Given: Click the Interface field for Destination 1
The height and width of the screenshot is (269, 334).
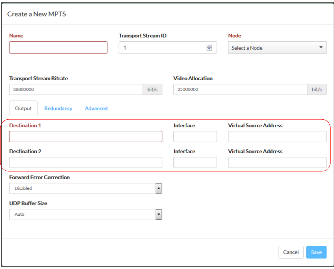Looking at the screenshot, I should click(x=195, y=137).
